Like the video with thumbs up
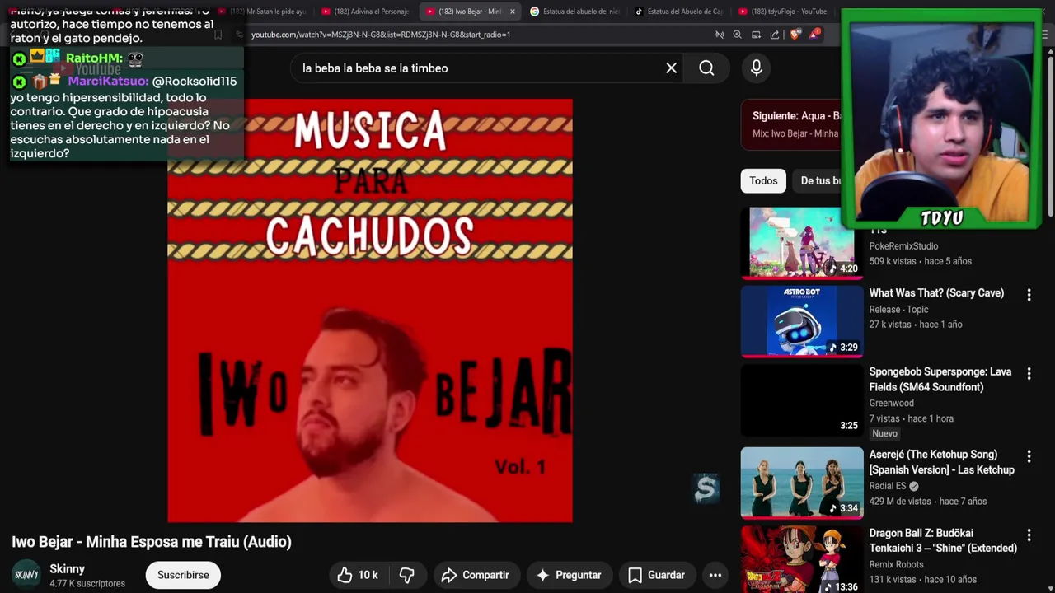 pos(357,575)
